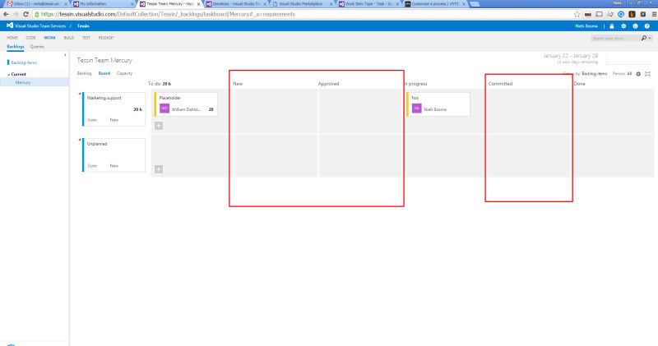Viewport: 658px width, 346px height.
Task: Switch to the Inbox Gmail tab
Action: 35,4
